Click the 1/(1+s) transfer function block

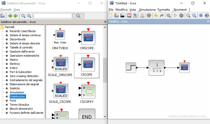click(x=156, y=68)
